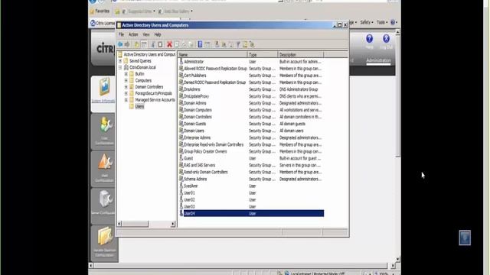
Task: Open the Help menu
Action: (x=158, y=34)
